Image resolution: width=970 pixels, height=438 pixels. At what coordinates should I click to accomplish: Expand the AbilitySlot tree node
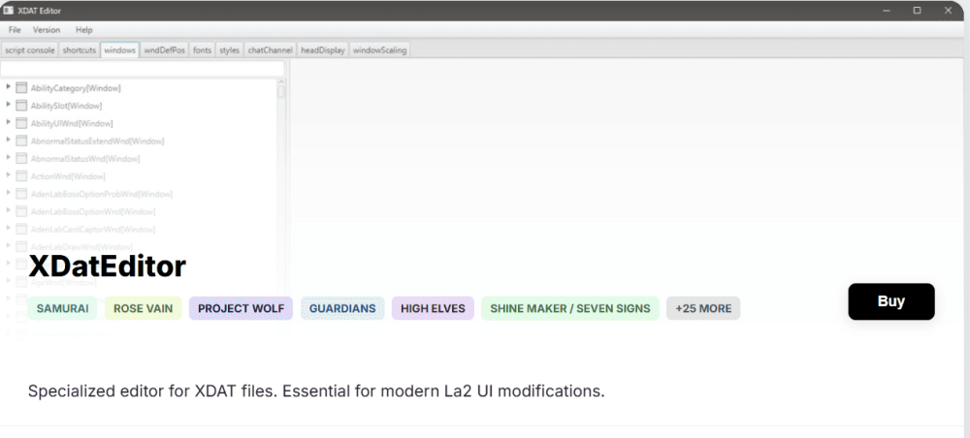point(9,105)
